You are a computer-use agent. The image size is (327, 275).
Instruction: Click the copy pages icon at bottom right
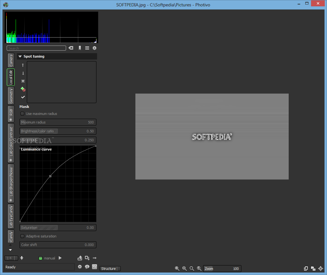coord(306,269)
